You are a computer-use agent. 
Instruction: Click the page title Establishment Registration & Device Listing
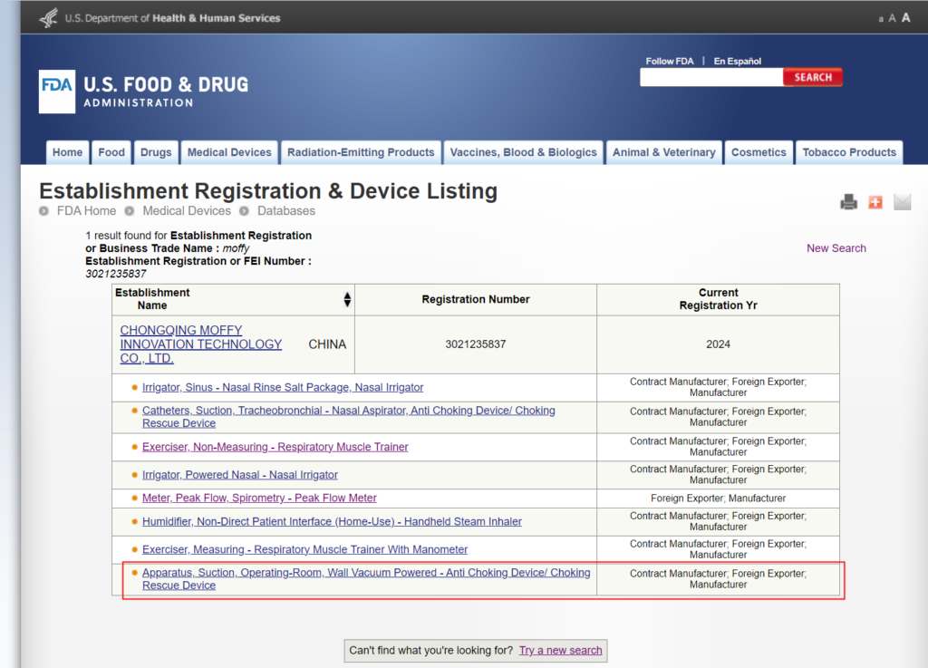point(268,191)
